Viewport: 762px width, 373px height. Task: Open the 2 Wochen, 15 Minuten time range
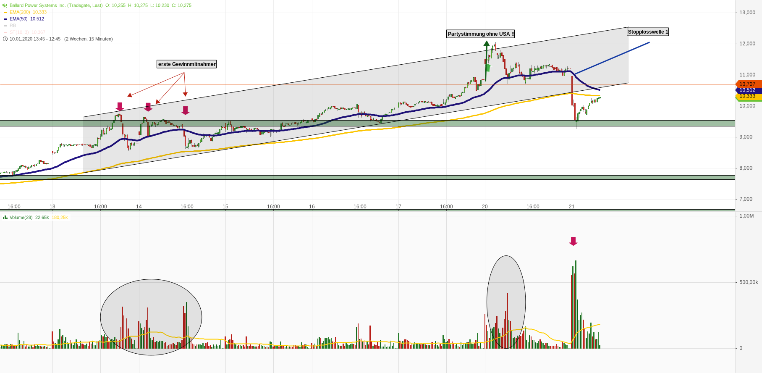click(x=88, y=39)
